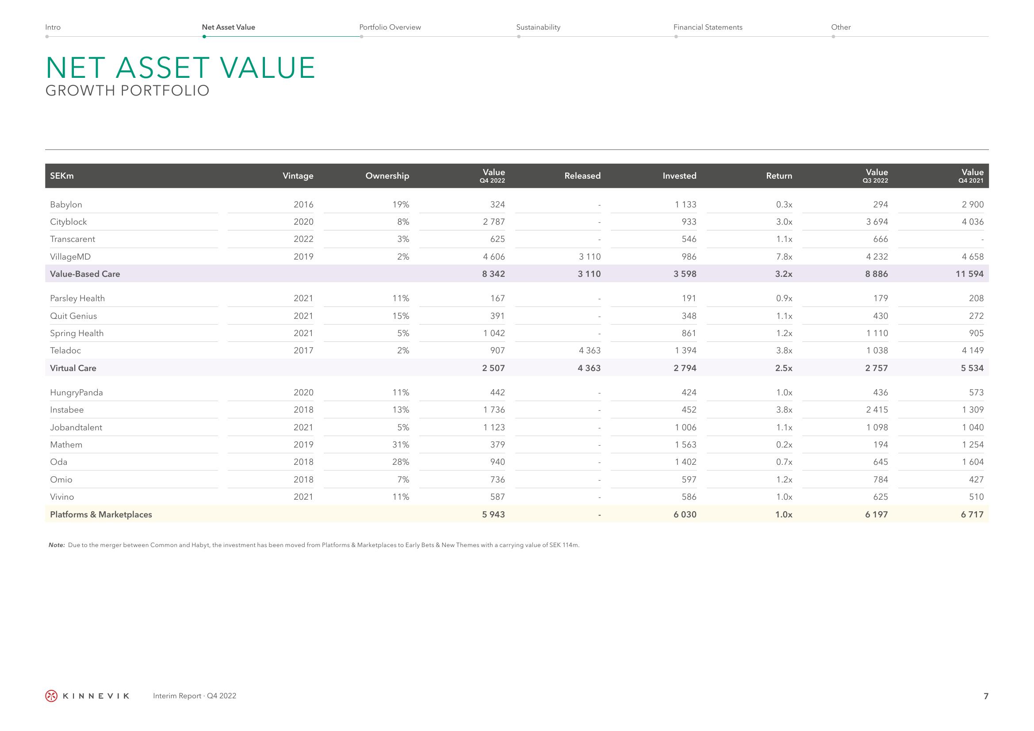Click Instabee's Q3 2022 value 2 415
1034x731 pixels.
877,410
